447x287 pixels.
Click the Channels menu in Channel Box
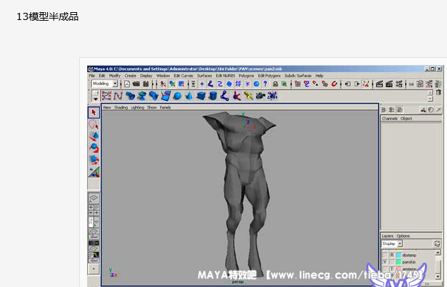coord(390,119)
